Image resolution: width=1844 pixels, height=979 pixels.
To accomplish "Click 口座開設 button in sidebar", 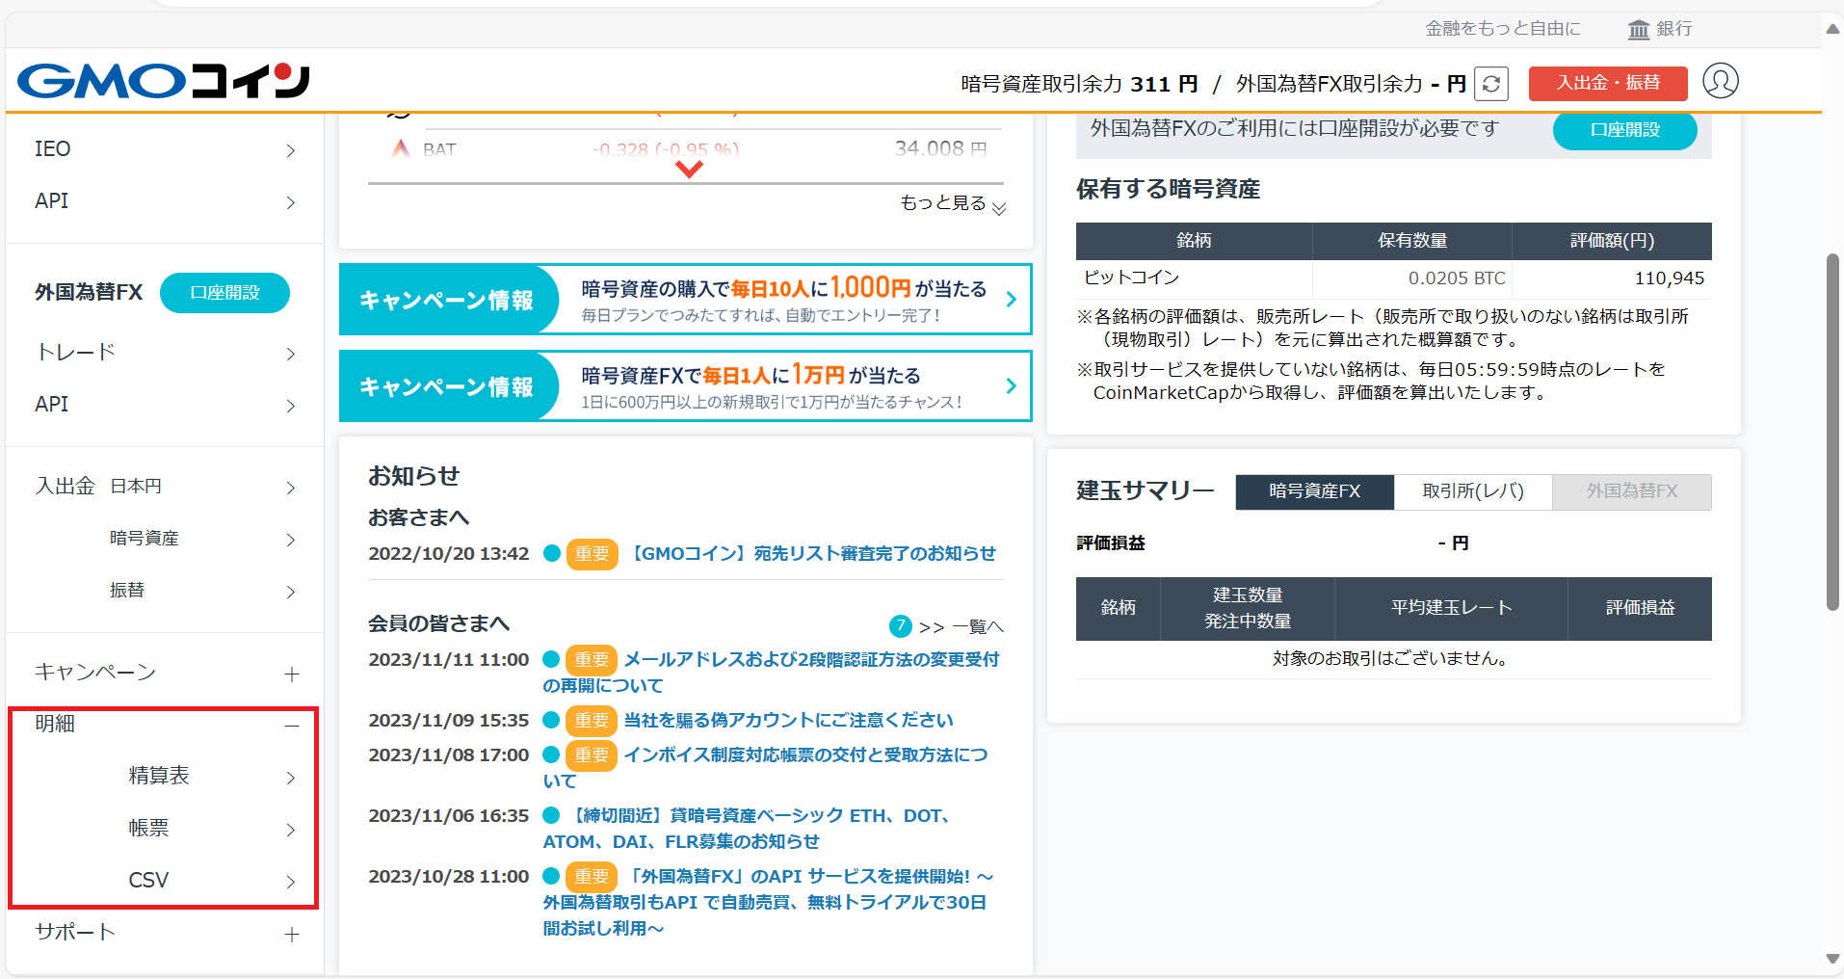I will pyautogui.click(x=224, y=293).
